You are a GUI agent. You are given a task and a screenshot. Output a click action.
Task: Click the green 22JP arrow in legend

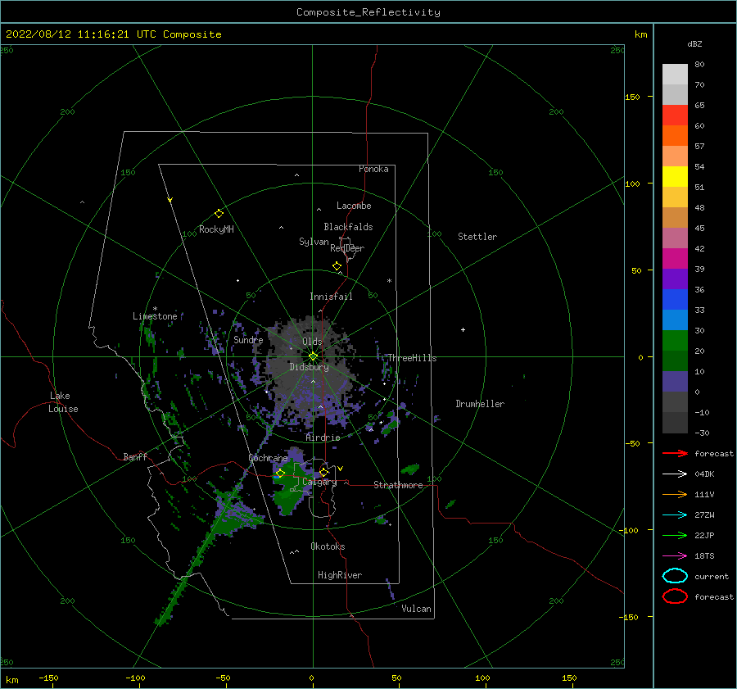click(x=675, y=535)
